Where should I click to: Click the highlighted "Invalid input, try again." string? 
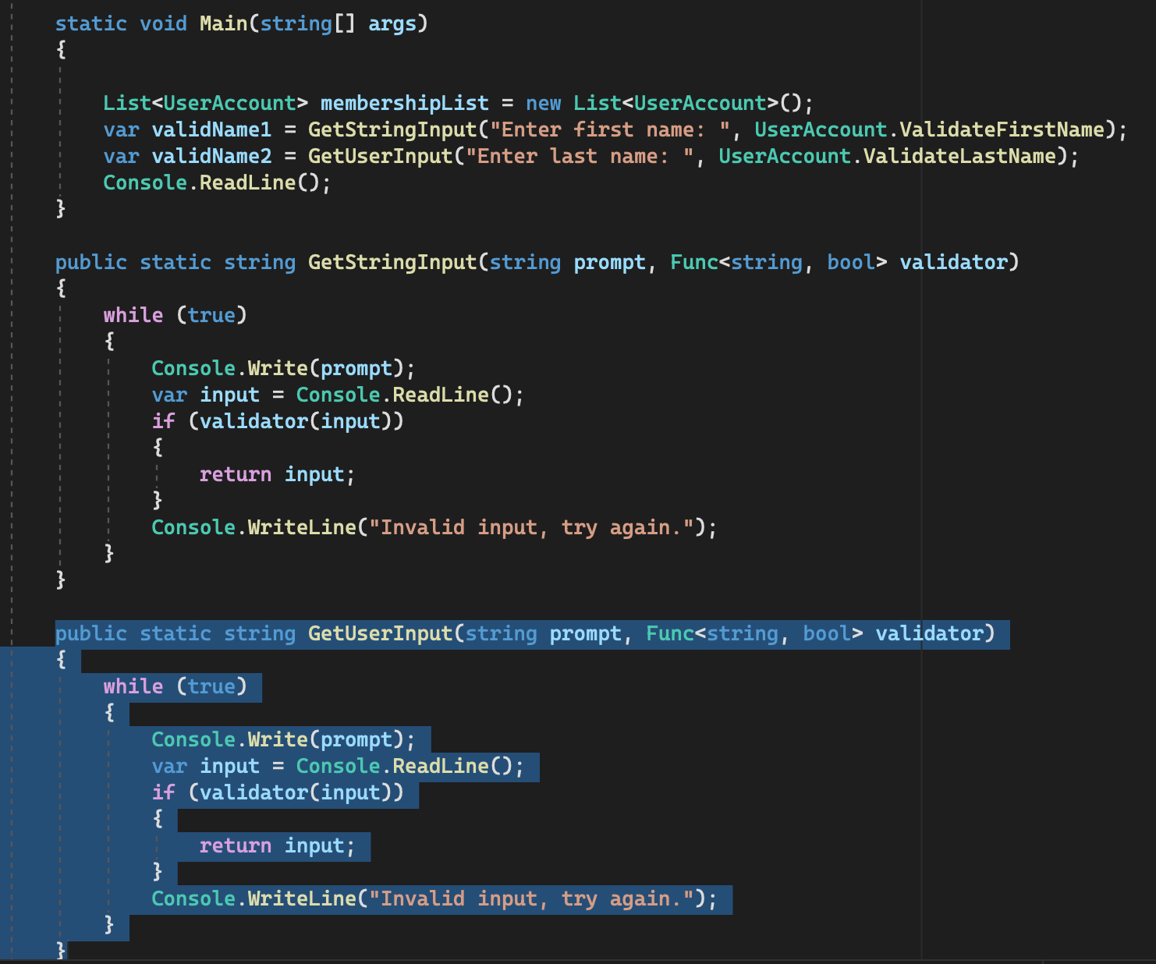click(531, 898)
